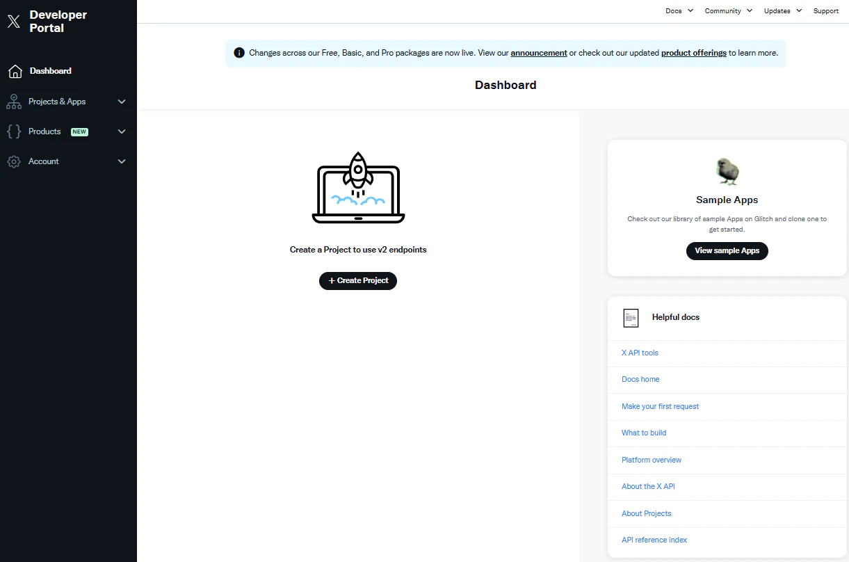Click the NEW badge next to Products
The width and height of the screenshot is (849, 562).
(79, 131)
